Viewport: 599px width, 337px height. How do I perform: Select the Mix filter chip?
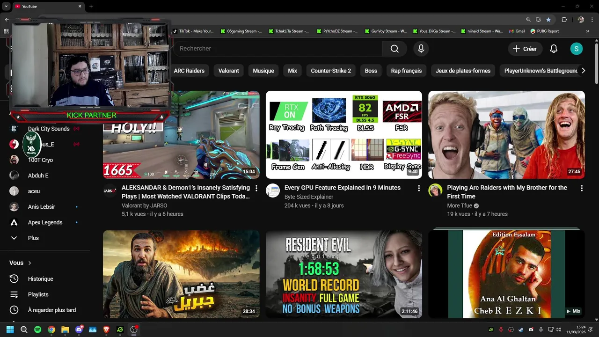point(292,71)
